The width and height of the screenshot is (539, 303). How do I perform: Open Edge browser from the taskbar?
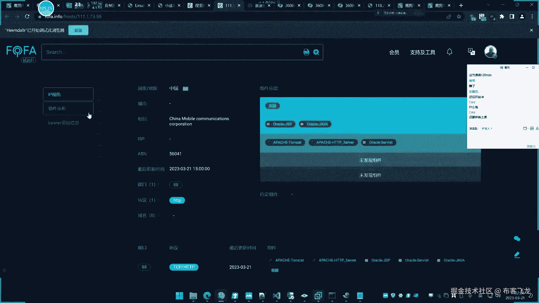click(x=207, y=296)
